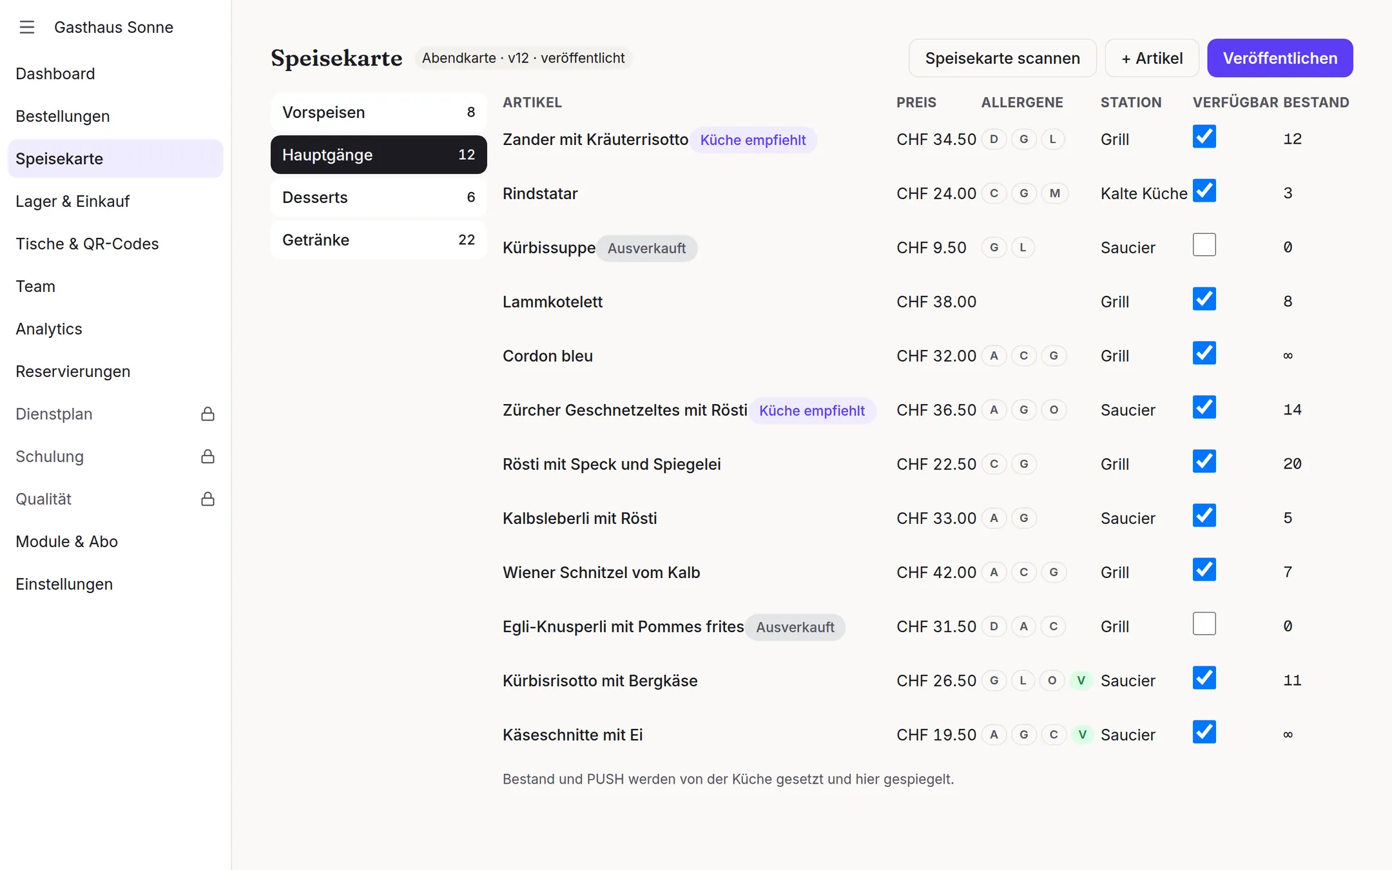Click the green V badge on Käseschnitte mit Ei
This screenshot has width=1392, height=870.
coord(1082,735)
